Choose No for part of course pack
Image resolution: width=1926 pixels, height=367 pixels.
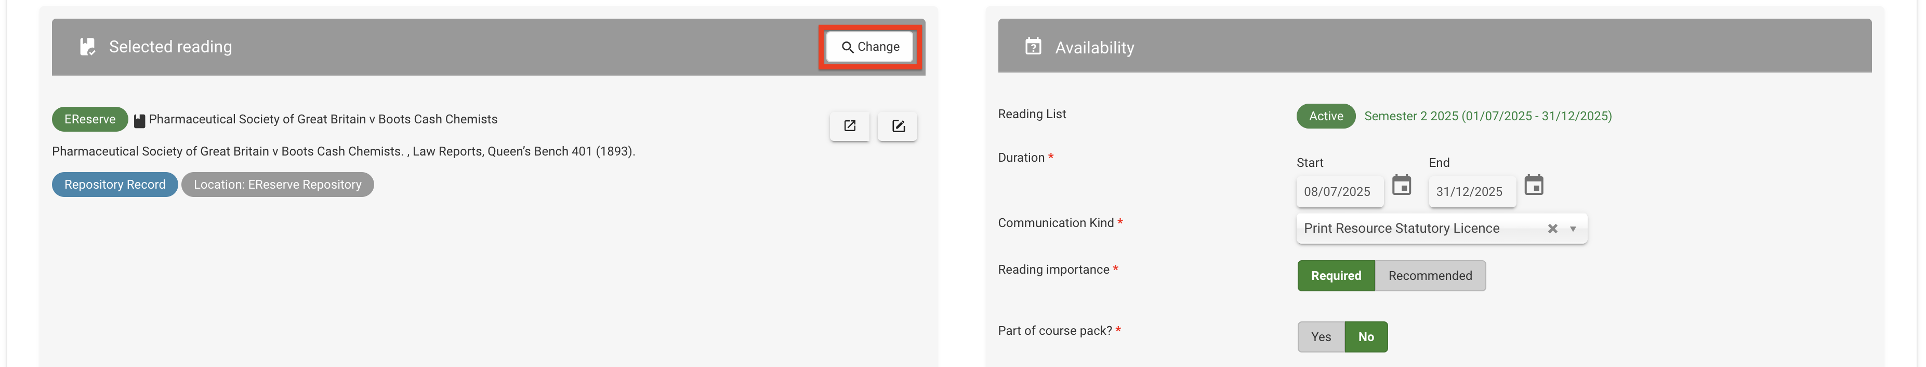coord(1366,337)
